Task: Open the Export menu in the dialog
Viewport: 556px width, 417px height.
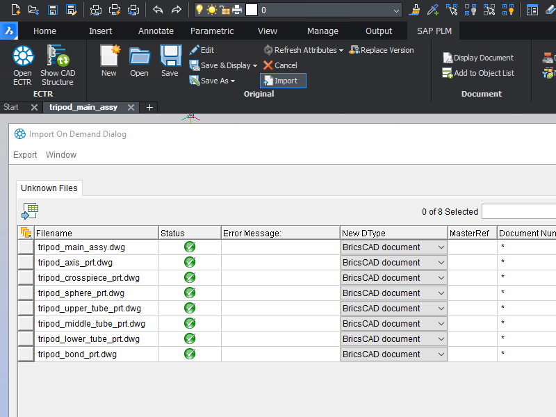Action: coord(25,155)
